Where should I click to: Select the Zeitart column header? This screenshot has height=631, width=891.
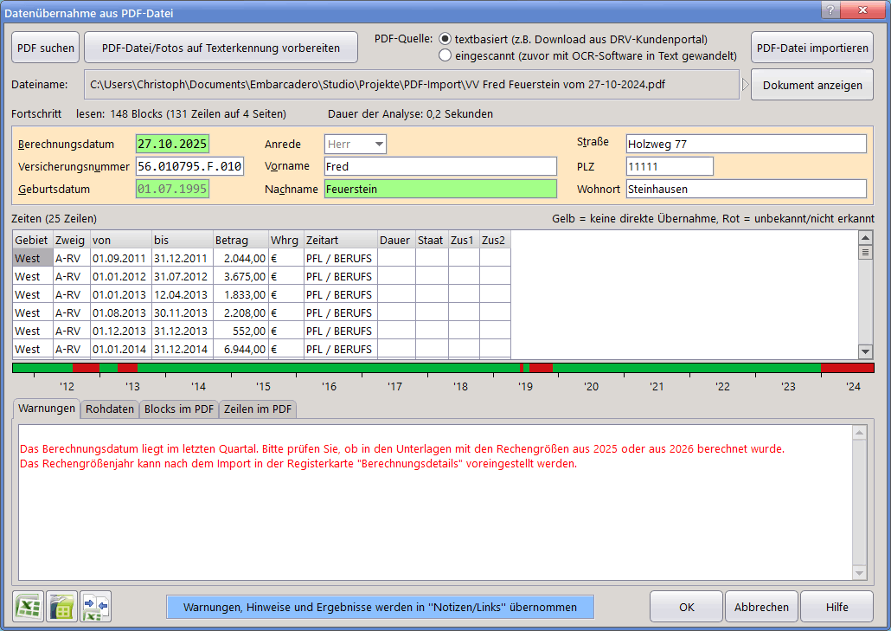339,240
